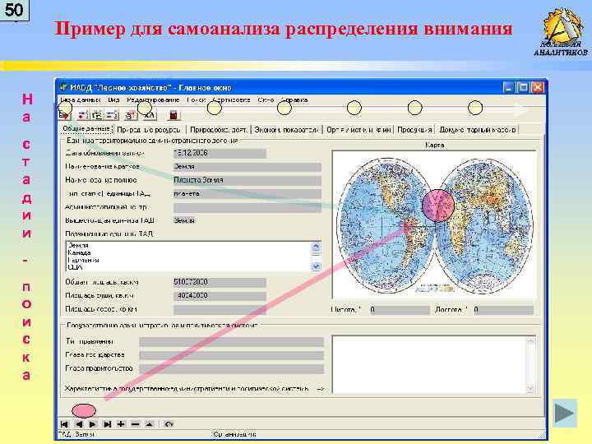The width and height of the screenshot is (592, 444).
Task: Click the up arrow of the units list scrollbar
Action: (x=316, y=247)
